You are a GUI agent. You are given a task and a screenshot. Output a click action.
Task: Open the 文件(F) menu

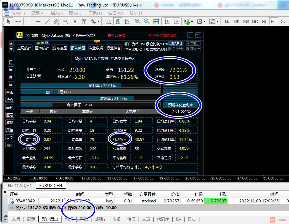pos(18,13)
